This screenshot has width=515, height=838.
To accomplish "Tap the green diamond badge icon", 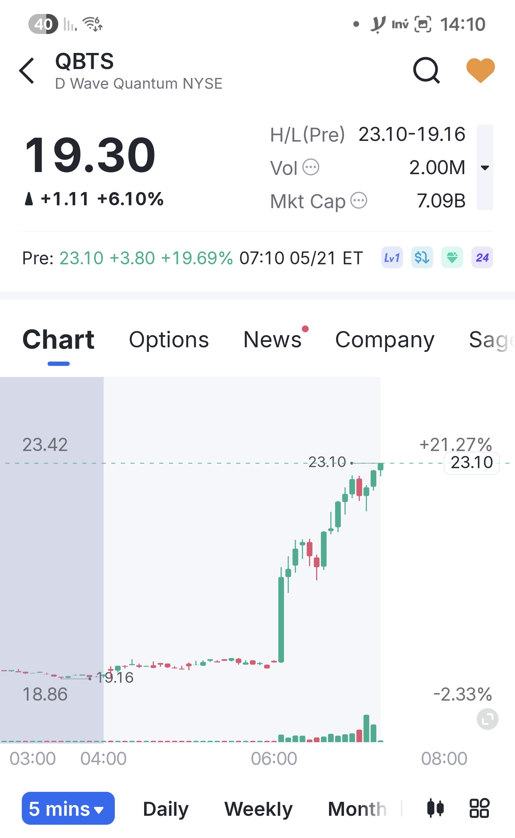I will pos(452,258).
